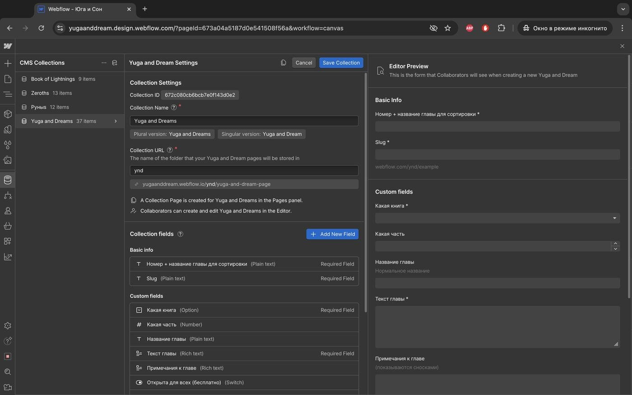Open the Assets panel icon

[8, 160]
